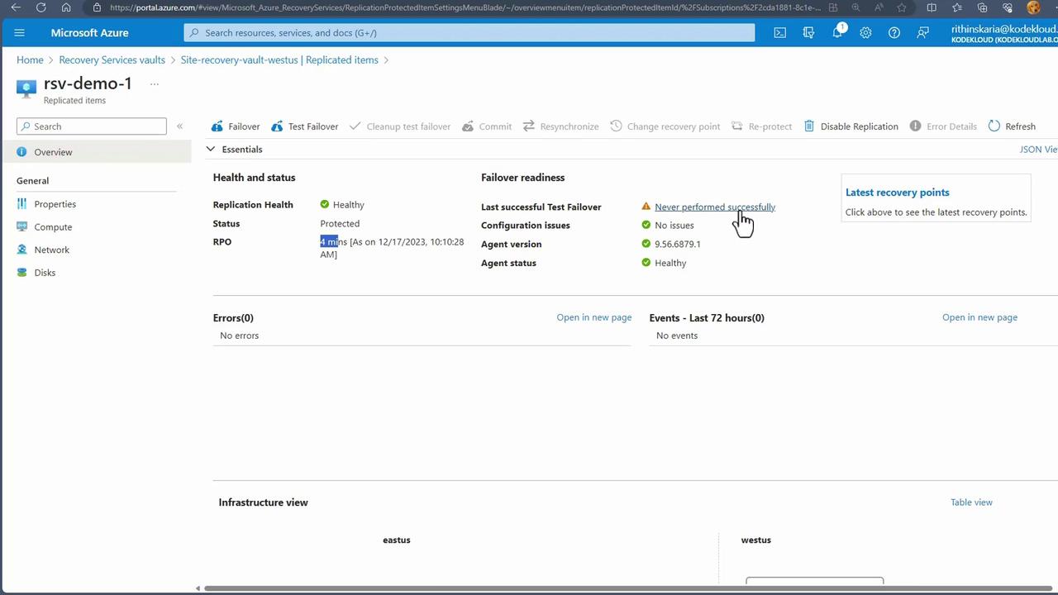Open the rithinskaria account menu

tap(1004, 33)
